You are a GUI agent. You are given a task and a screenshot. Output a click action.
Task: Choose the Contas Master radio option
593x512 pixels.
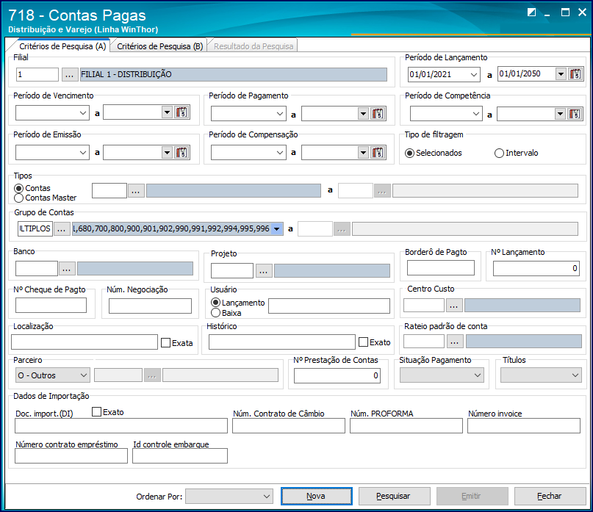tap(45, 198)
